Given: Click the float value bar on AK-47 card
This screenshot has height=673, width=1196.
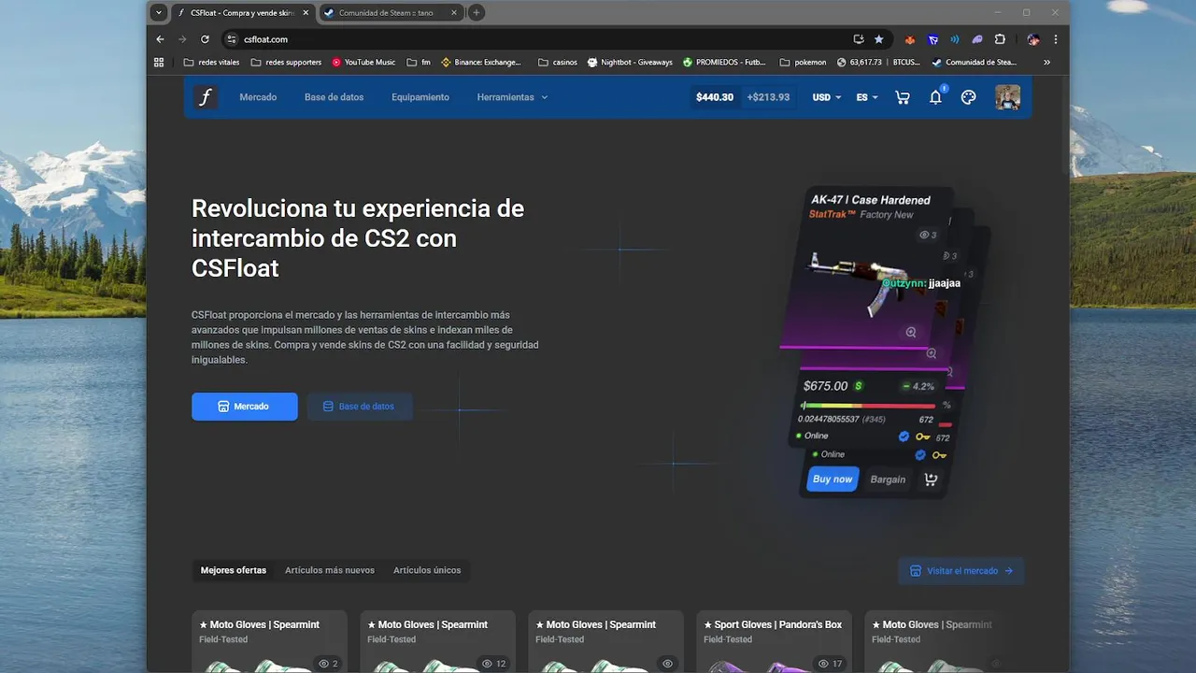Looking at the screenshot, I should pos(869,406).
